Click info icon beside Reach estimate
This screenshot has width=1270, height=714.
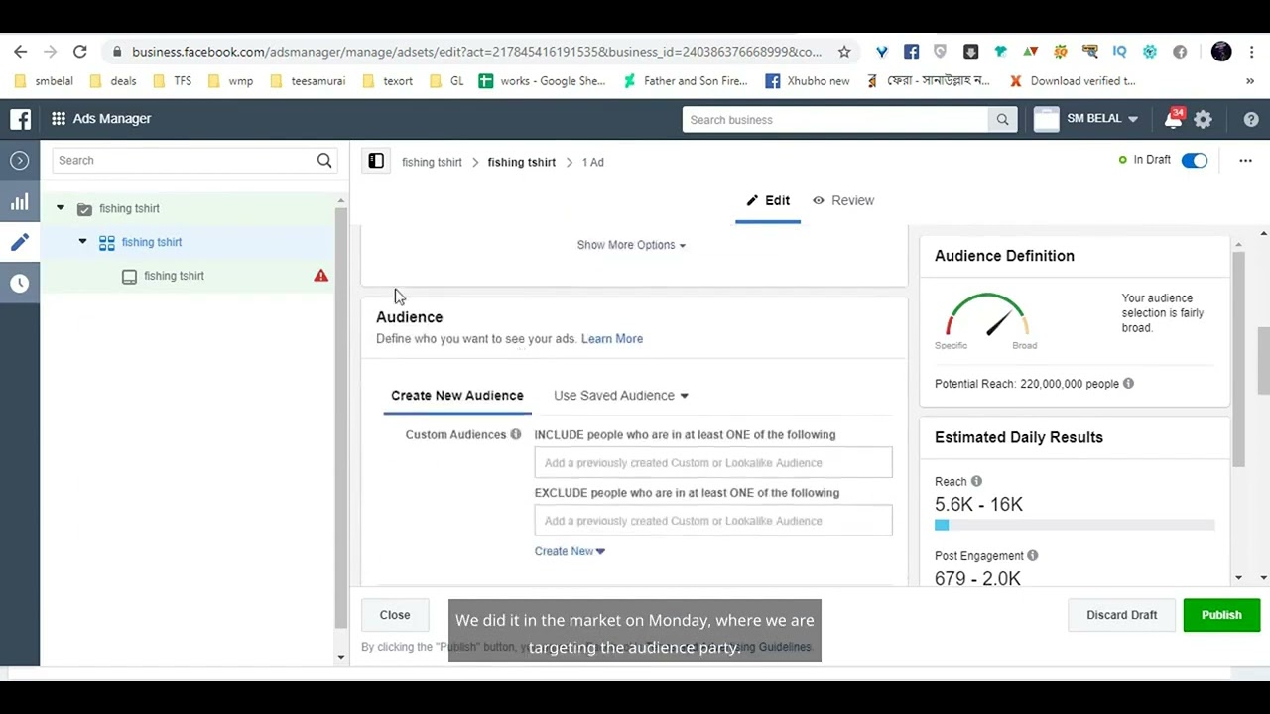coord(976,481)
